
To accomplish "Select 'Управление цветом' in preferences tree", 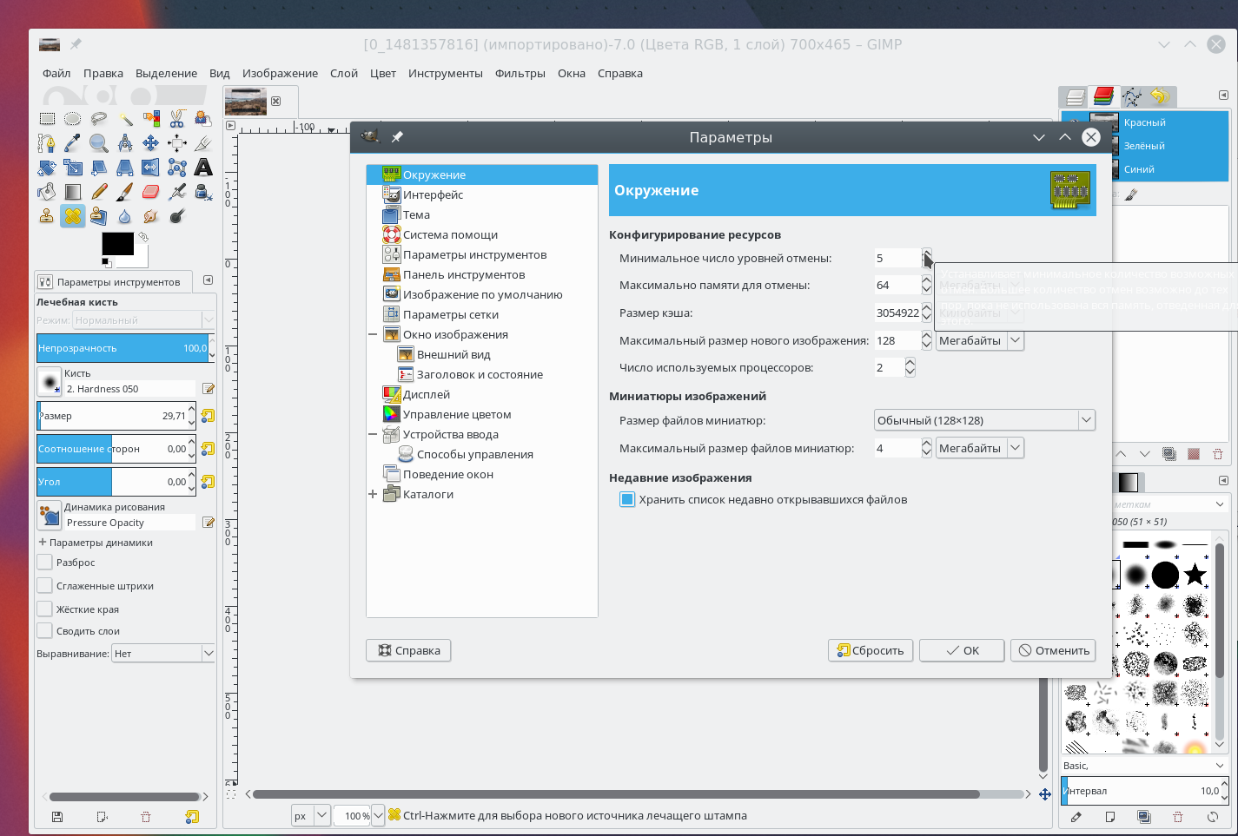I will tap(457, 415).
